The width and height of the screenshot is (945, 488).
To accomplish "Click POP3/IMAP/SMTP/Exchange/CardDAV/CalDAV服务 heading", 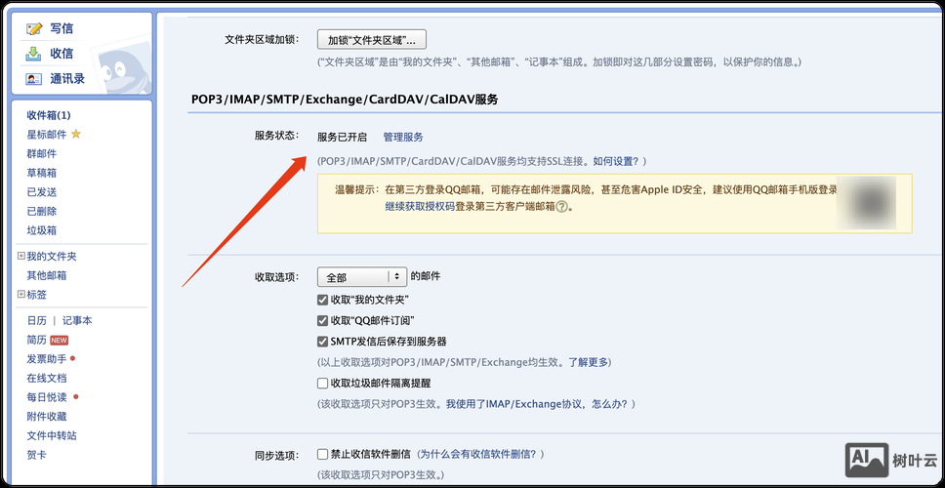I will point(345,100).
